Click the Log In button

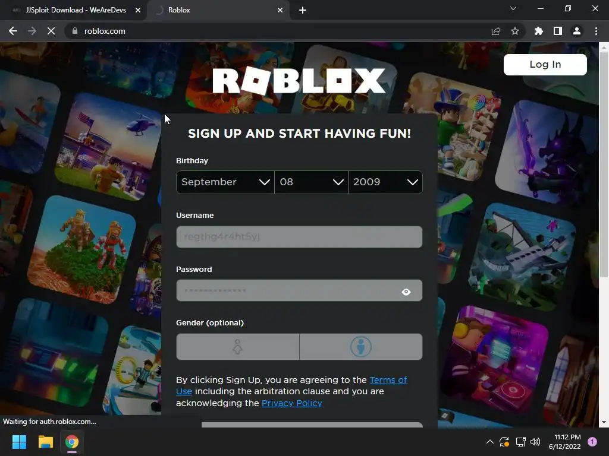tap(545, 64)
